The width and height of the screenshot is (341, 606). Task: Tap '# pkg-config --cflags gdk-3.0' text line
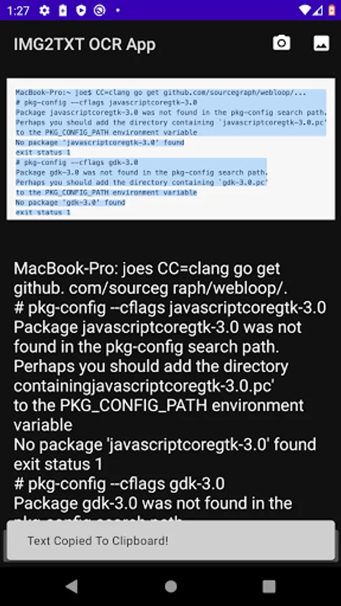(x=119, y=483)
